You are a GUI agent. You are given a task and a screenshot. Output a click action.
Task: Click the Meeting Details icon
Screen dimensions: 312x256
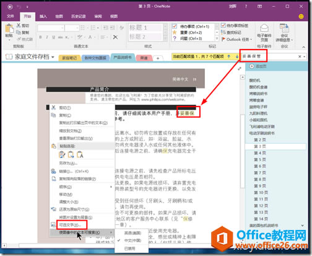point(284,29)
